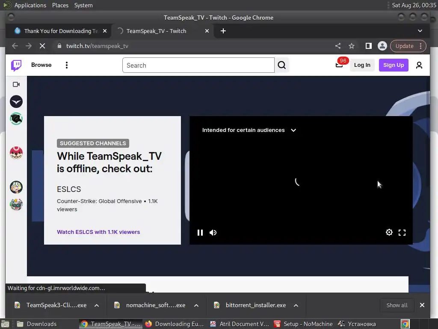
Task: Toggle the Chrome side panel icon
Action: (368, 46)
